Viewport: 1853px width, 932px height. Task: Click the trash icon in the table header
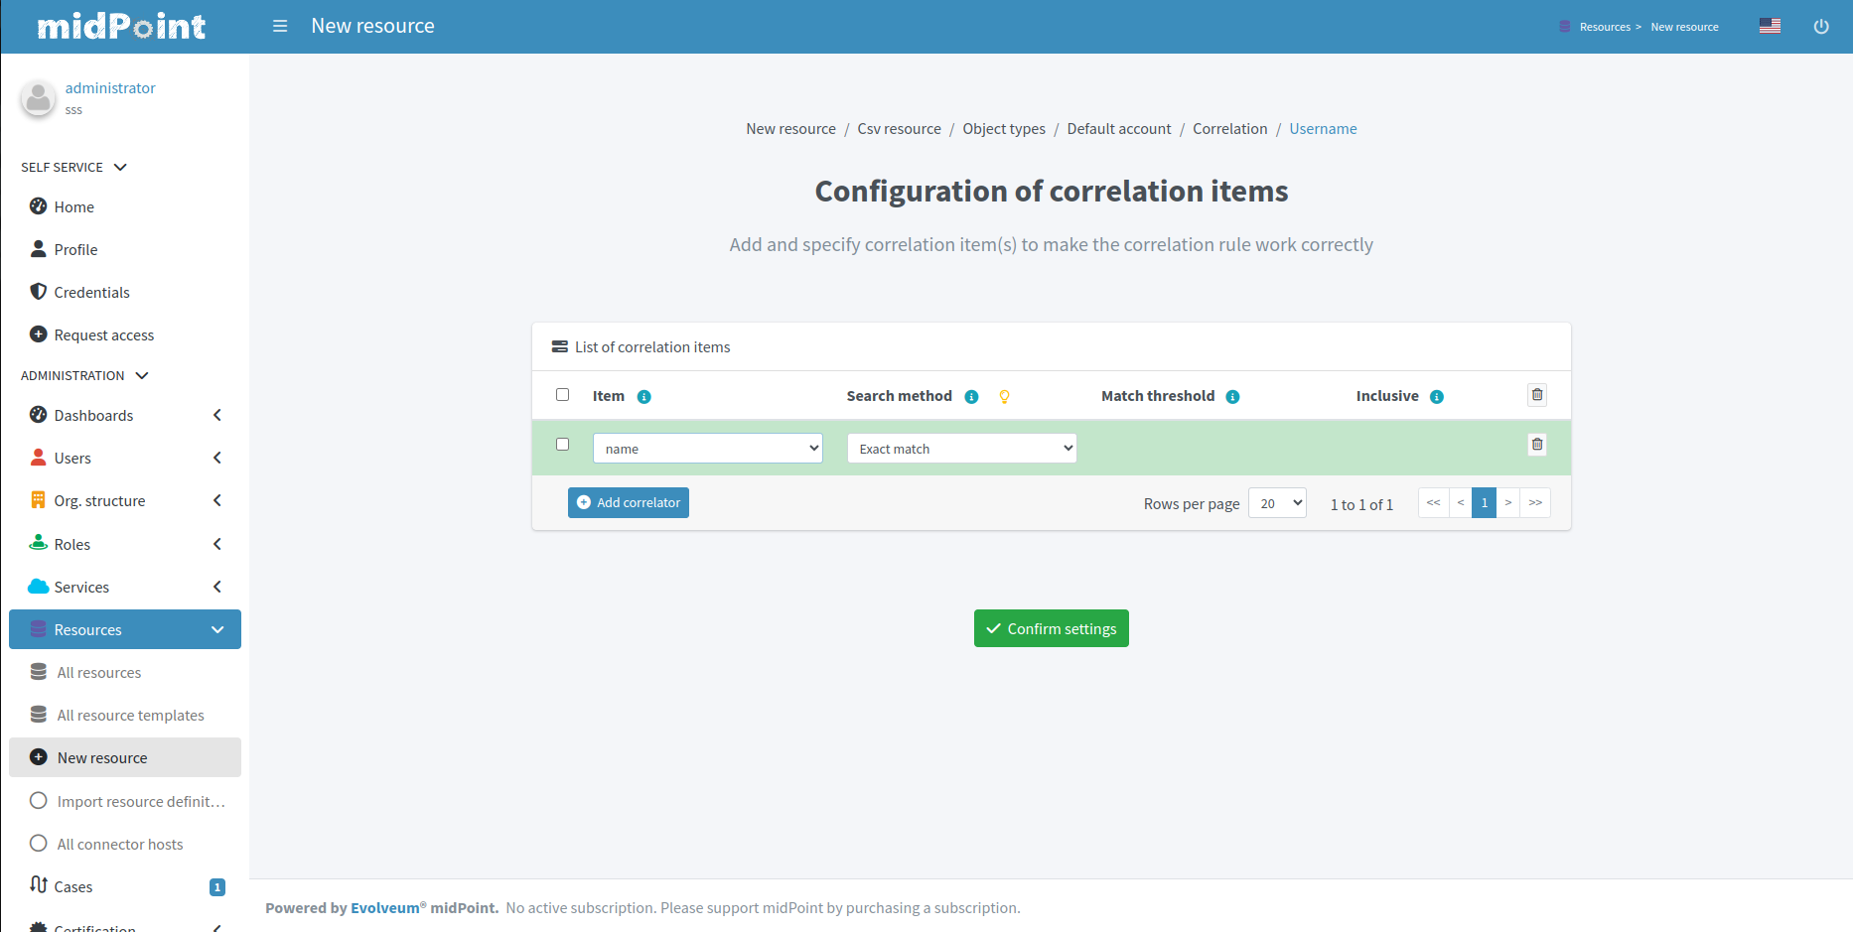tap(1537, 394)
